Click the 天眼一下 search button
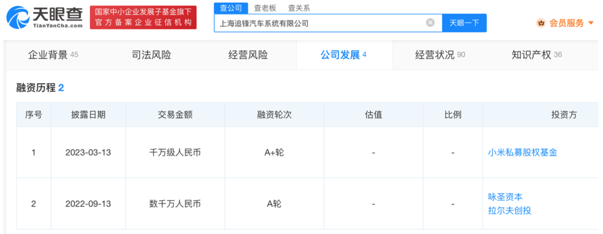 click(x=464, y=23)
